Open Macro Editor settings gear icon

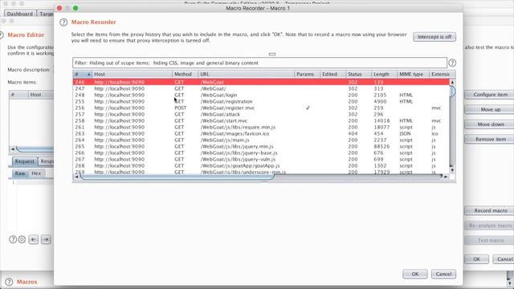pyautogui.click(x=22, y=239)
